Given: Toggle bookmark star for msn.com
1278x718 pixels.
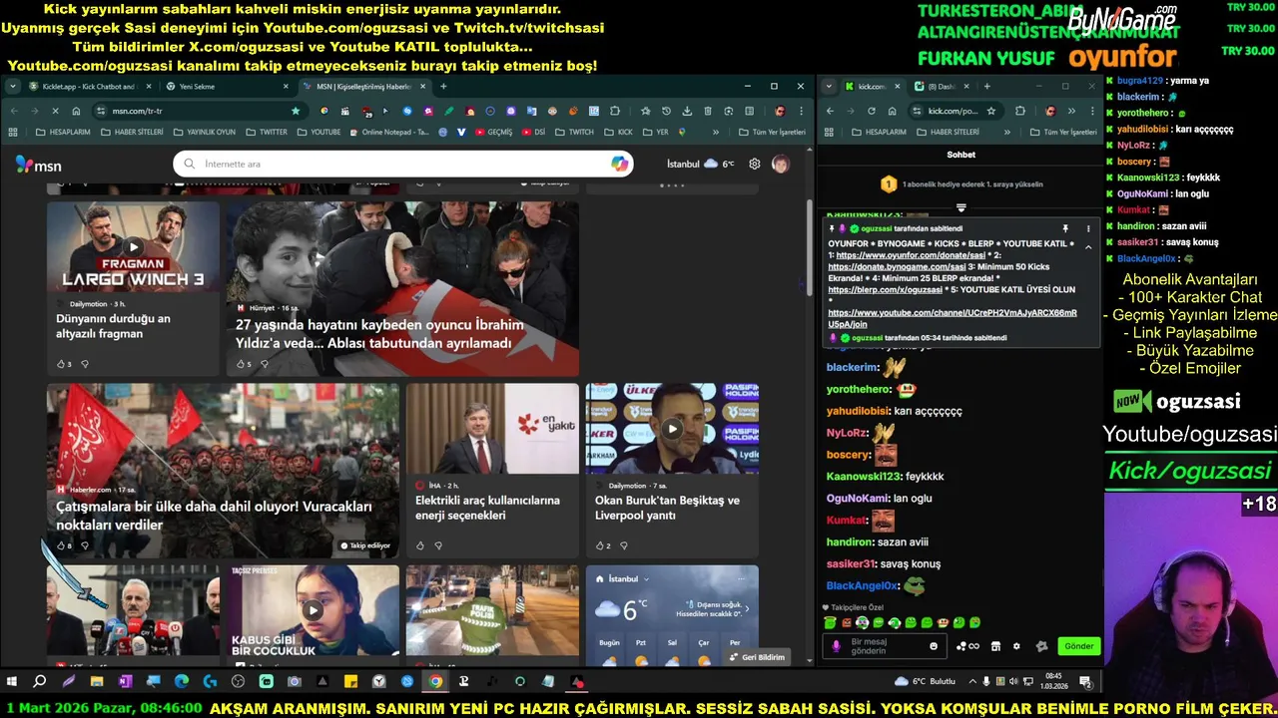Looking at the screenshot, I should click(296, 111).
